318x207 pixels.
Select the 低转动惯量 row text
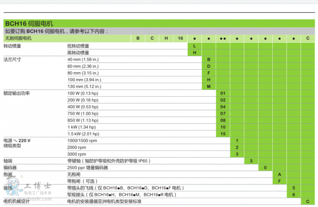tap(78, 46)
